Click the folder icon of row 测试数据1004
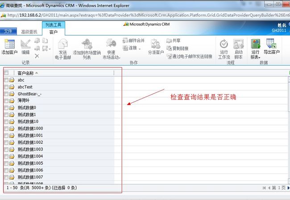Screen dimensions: 290x200 (x=12, y=156)
